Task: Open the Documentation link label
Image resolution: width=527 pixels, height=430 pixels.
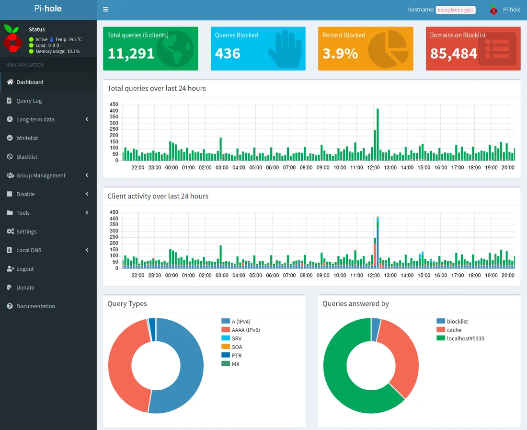Action: 35,306
